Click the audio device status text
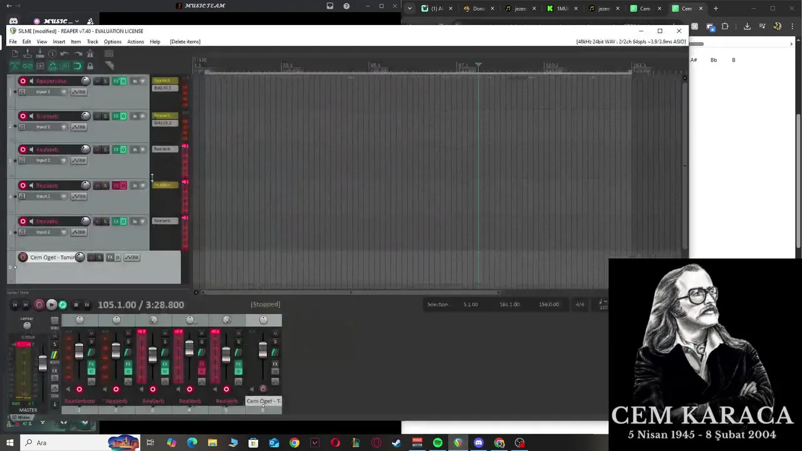The height and width of the screenshot is (451, 802). coord(631,41)
